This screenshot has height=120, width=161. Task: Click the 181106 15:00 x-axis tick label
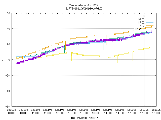(132, 111)
